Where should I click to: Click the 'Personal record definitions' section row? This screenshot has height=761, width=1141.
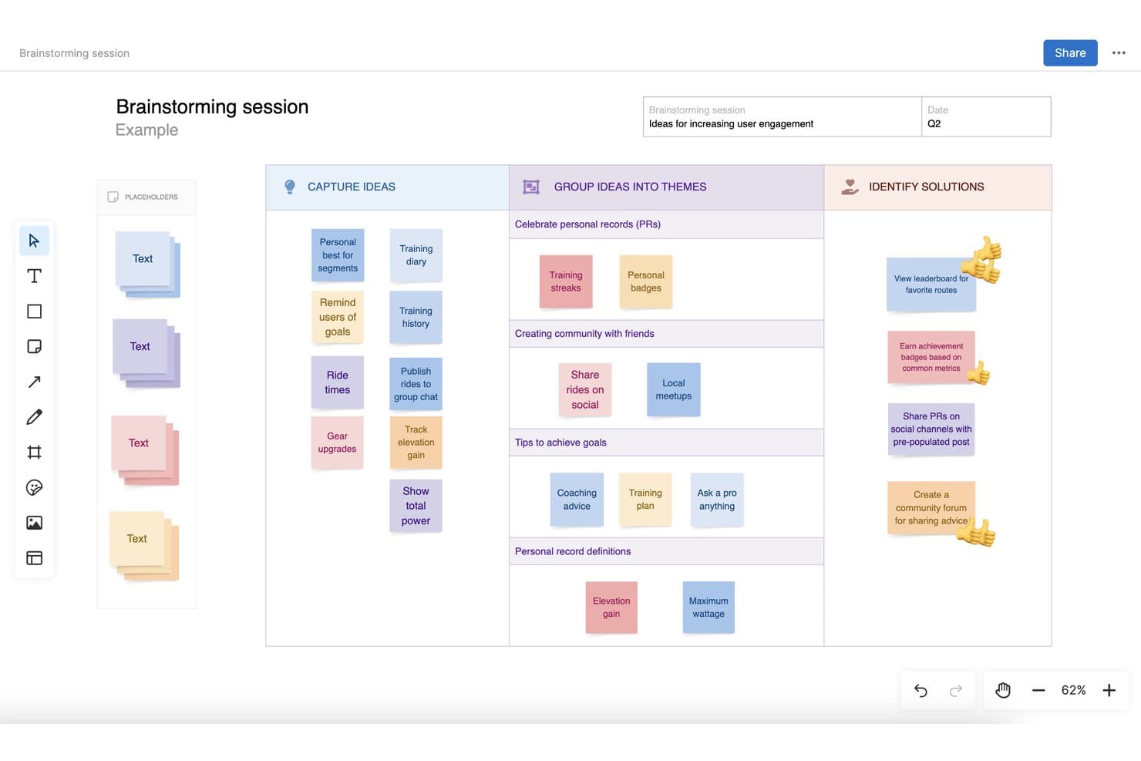(x=666, y=551)
